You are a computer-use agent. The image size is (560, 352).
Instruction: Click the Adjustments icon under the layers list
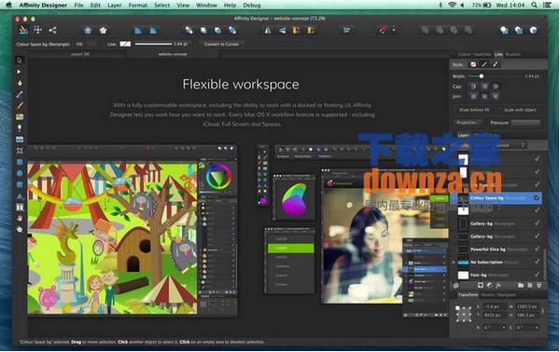[x=489, y=285]
